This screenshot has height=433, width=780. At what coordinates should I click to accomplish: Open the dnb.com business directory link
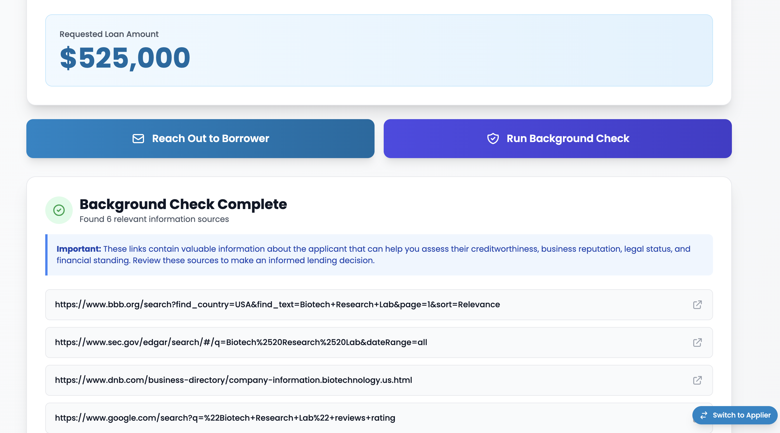coord(233,380)
